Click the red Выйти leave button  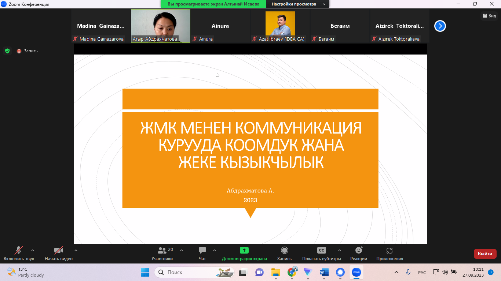(x=485, y=254)
